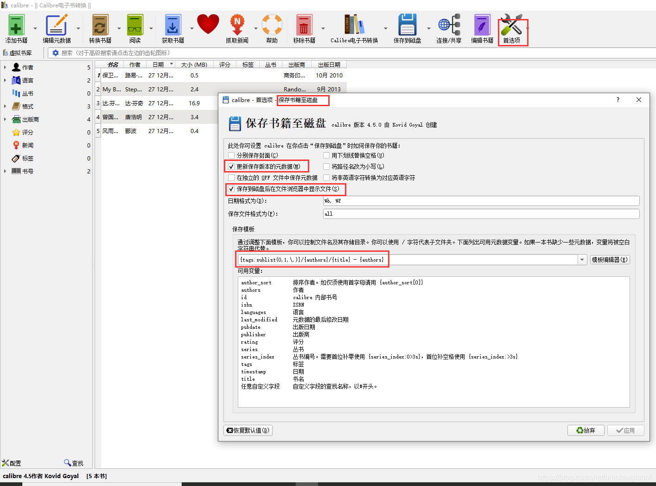
Task: Expand the Languages (语言) tree node arrow
Action: (x=5, y=80)
